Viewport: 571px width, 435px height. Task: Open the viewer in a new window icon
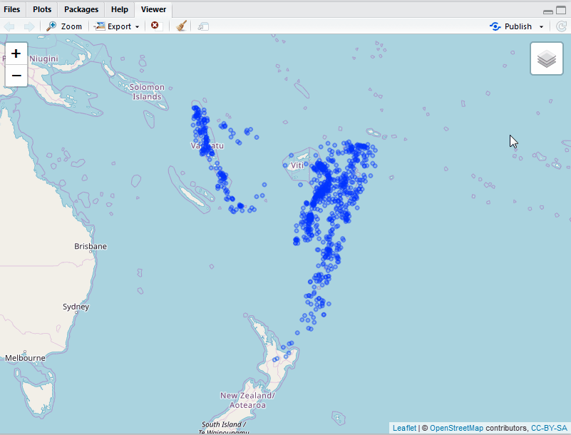click(202, 26)
